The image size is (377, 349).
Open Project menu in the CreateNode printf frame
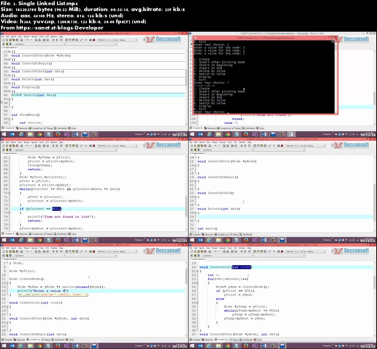pos(27,248)
